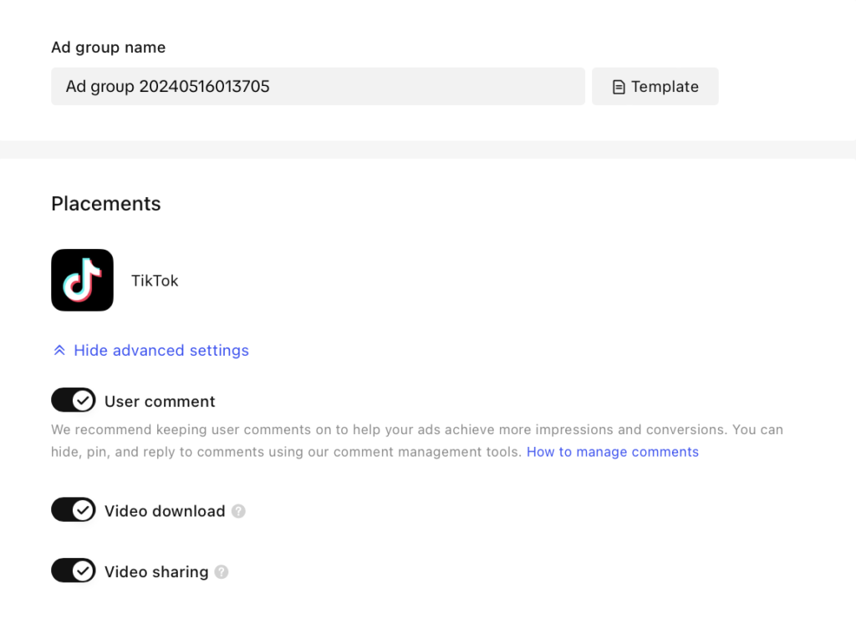Click the document icon on the Template button
The height and width of the screenshot is (618, 856).
point(619,87)
